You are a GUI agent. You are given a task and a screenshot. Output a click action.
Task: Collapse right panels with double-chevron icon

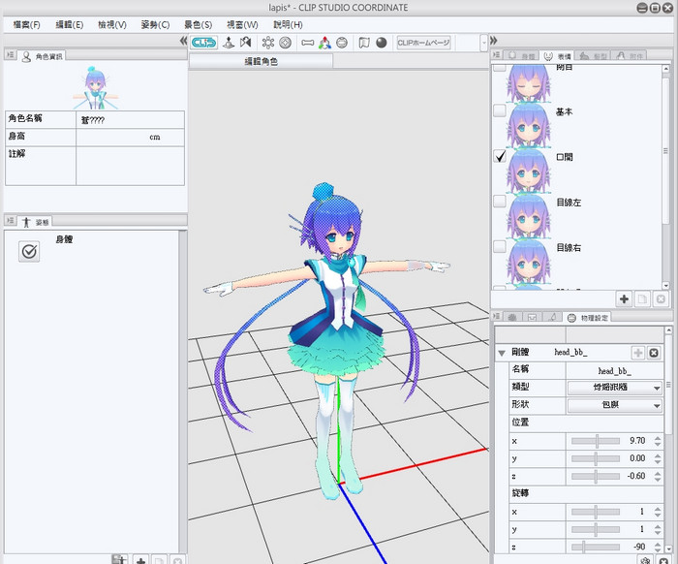[493, 41]
